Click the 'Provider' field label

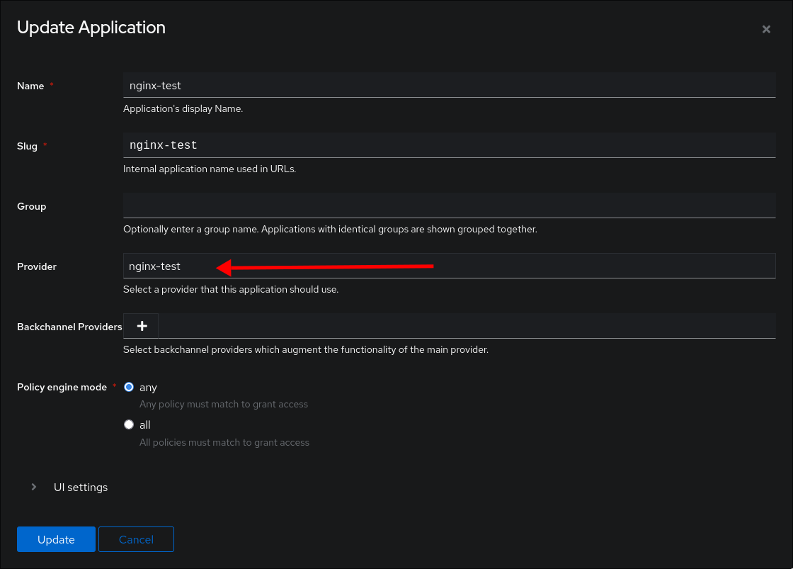point(37,266)
